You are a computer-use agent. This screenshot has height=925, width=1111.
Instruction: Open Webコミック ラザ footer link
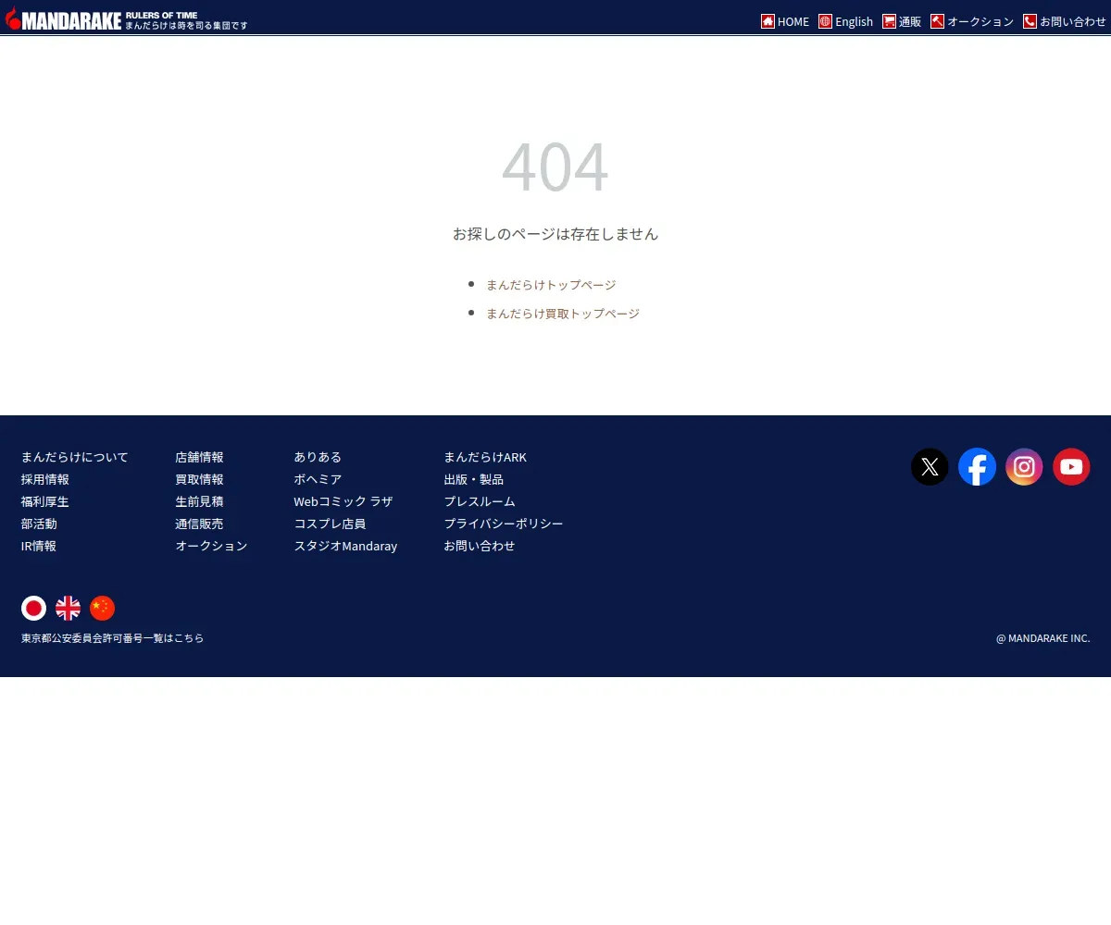pos(343,501)
